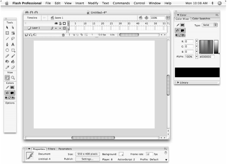Viewport: 227px width, 164px height.
Task: Toggle outline view square for Layer 1
Action: (64, 28)
